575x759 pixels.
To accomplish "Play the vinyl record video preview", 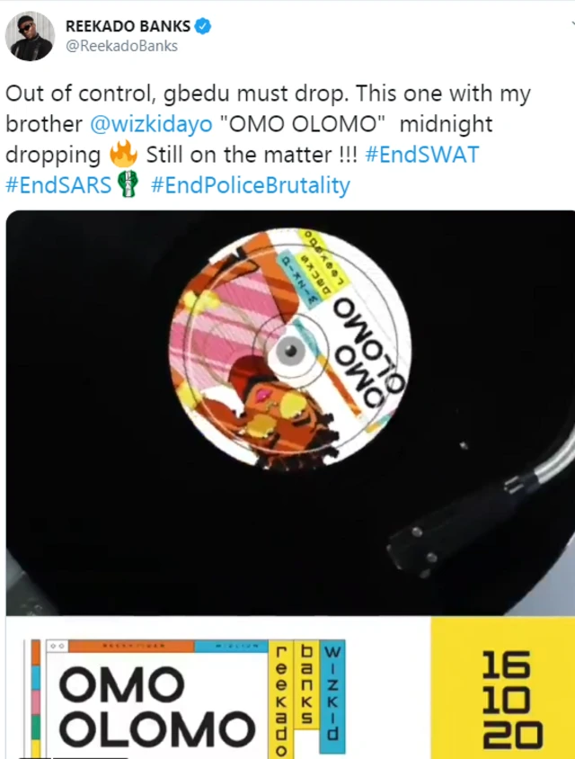I will (x=290, y=413).
